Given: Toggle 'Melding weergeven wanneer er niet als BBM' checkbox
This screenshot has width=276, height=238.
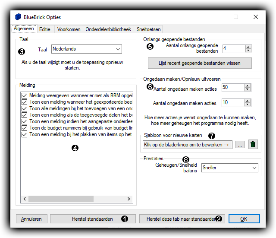Looking at the screenshot, I should coord(24,95).
